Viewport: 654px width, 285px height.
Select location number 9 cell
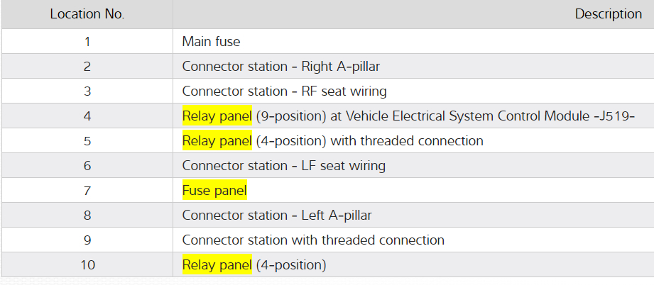click(x=87, y=240)
